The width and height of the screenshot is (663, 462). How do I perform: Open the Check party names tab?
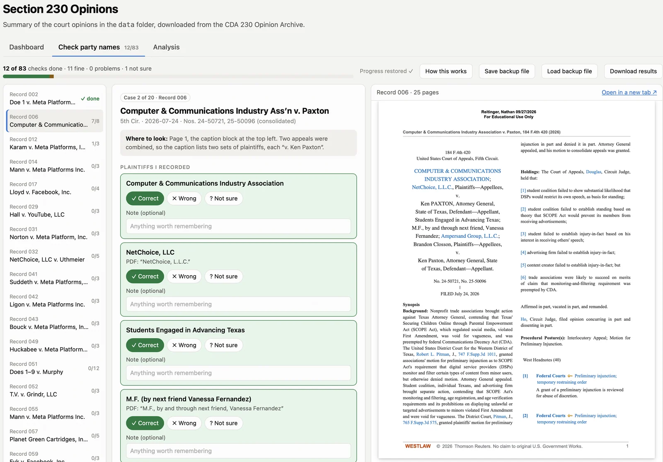[98, 47]
